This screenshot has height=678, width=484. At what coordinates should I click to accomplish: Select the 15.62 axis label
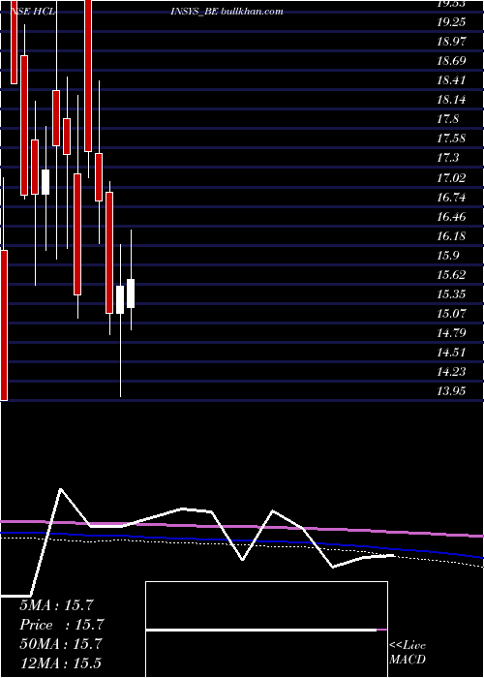pos(451,275)
